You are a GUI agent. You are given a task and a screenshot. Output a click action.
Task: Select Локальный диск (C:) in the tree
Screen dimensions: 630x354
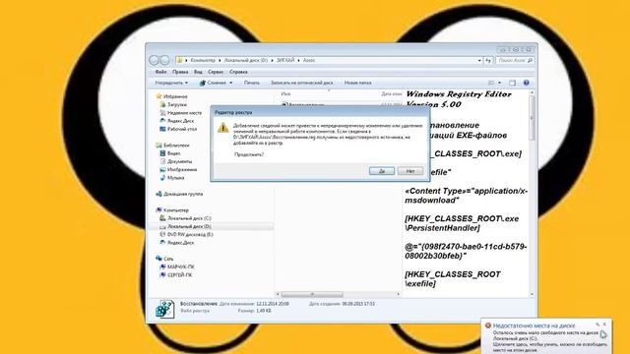point(189,218)
